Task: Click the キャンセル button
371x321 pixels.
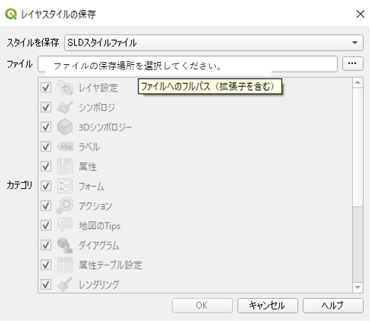Action: 267,306
